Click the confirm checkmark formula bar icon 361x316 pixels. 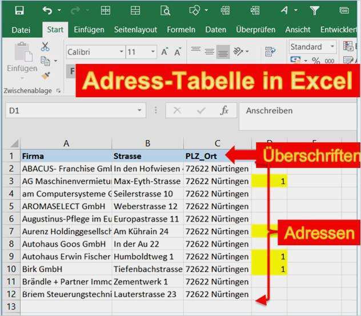click(x=201, y=111)
